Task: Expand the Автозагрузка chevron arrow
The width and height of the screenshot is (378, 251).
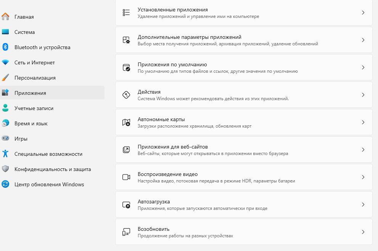Action: click(x=363, y=205)
